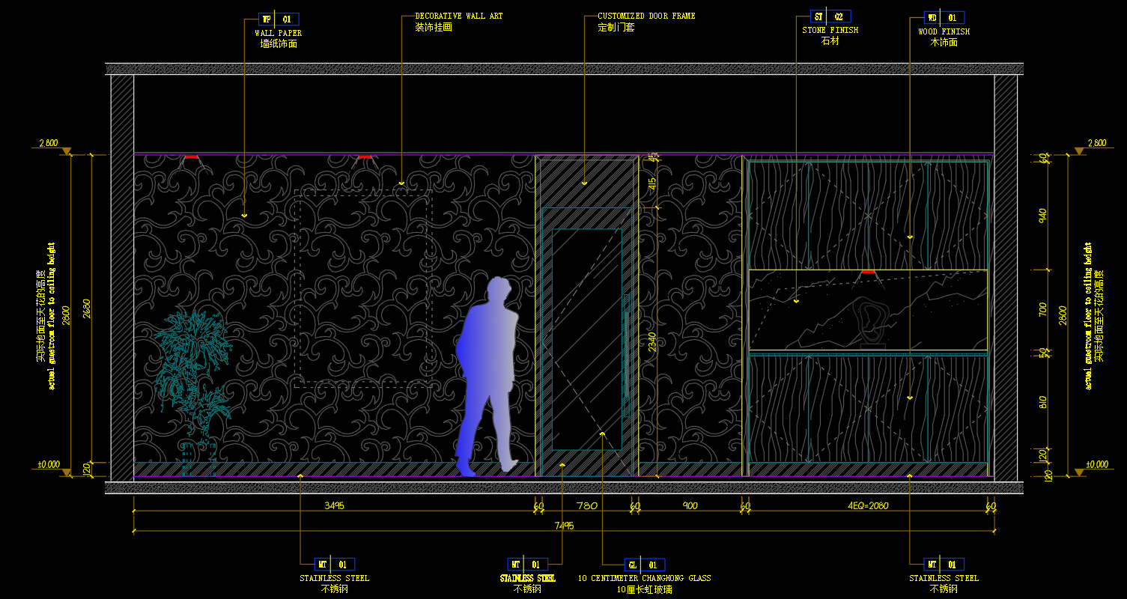Image resolution: width=1127 pixels, height=599 pixels.
Task: Click the WD 01 wood material tag
Action: (x=944, y=18)
